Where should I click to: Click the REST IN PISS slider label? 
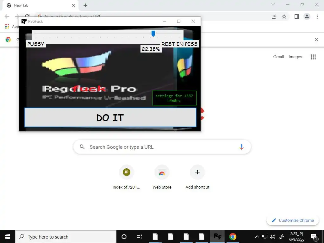pyautogui.click(x=179, y=44)
